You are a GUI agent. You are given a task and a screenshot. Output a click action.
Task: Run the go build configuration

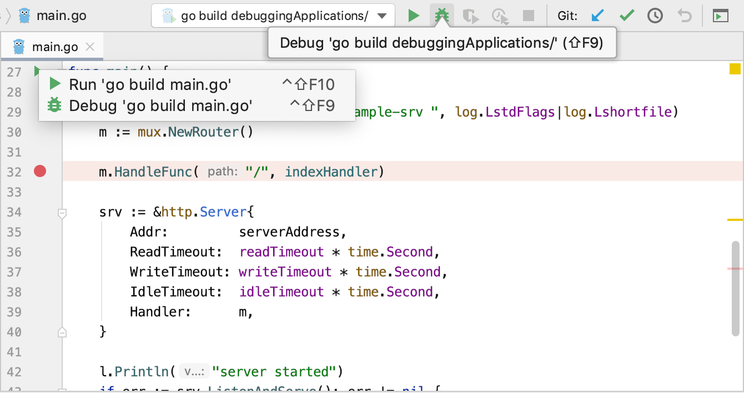point(414,16)
